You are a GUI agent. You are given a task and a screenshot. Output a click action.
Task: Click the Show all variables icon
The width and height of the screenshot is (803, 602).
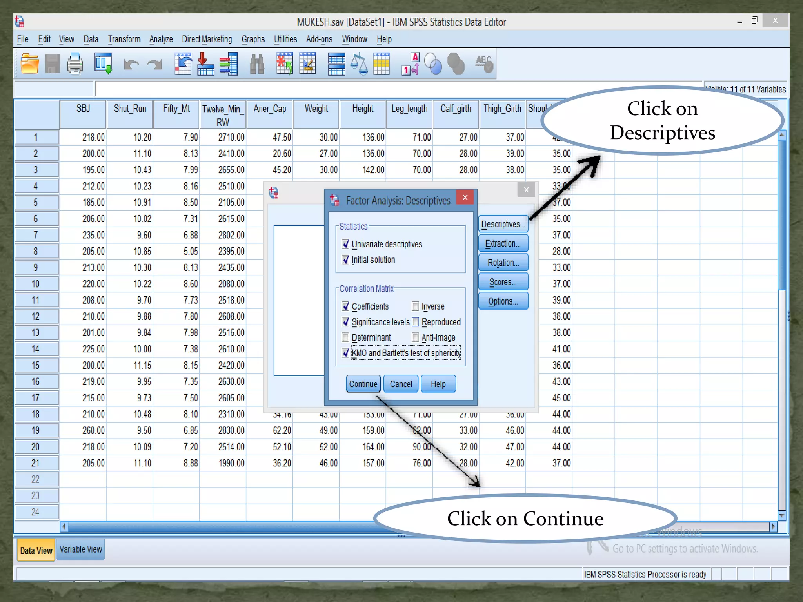point(456,64)
